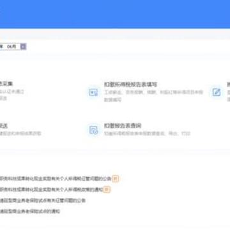Click the 扣缴报告表查询 query icon
This screenshot has width=230, height=230.
[x=93, y=130]
